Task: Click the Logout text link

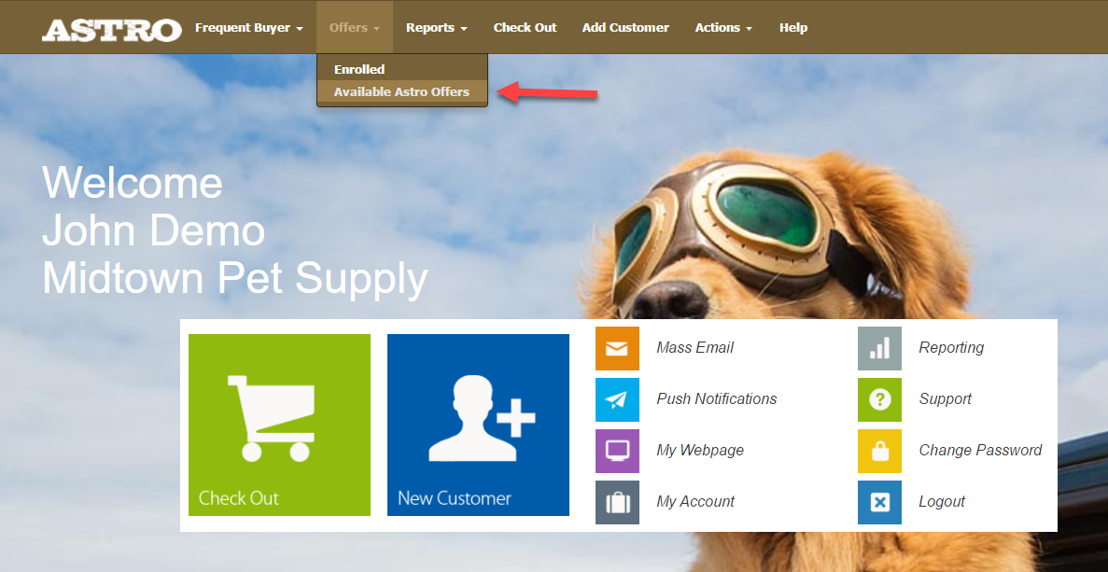Action: click(x=942, y=501)
